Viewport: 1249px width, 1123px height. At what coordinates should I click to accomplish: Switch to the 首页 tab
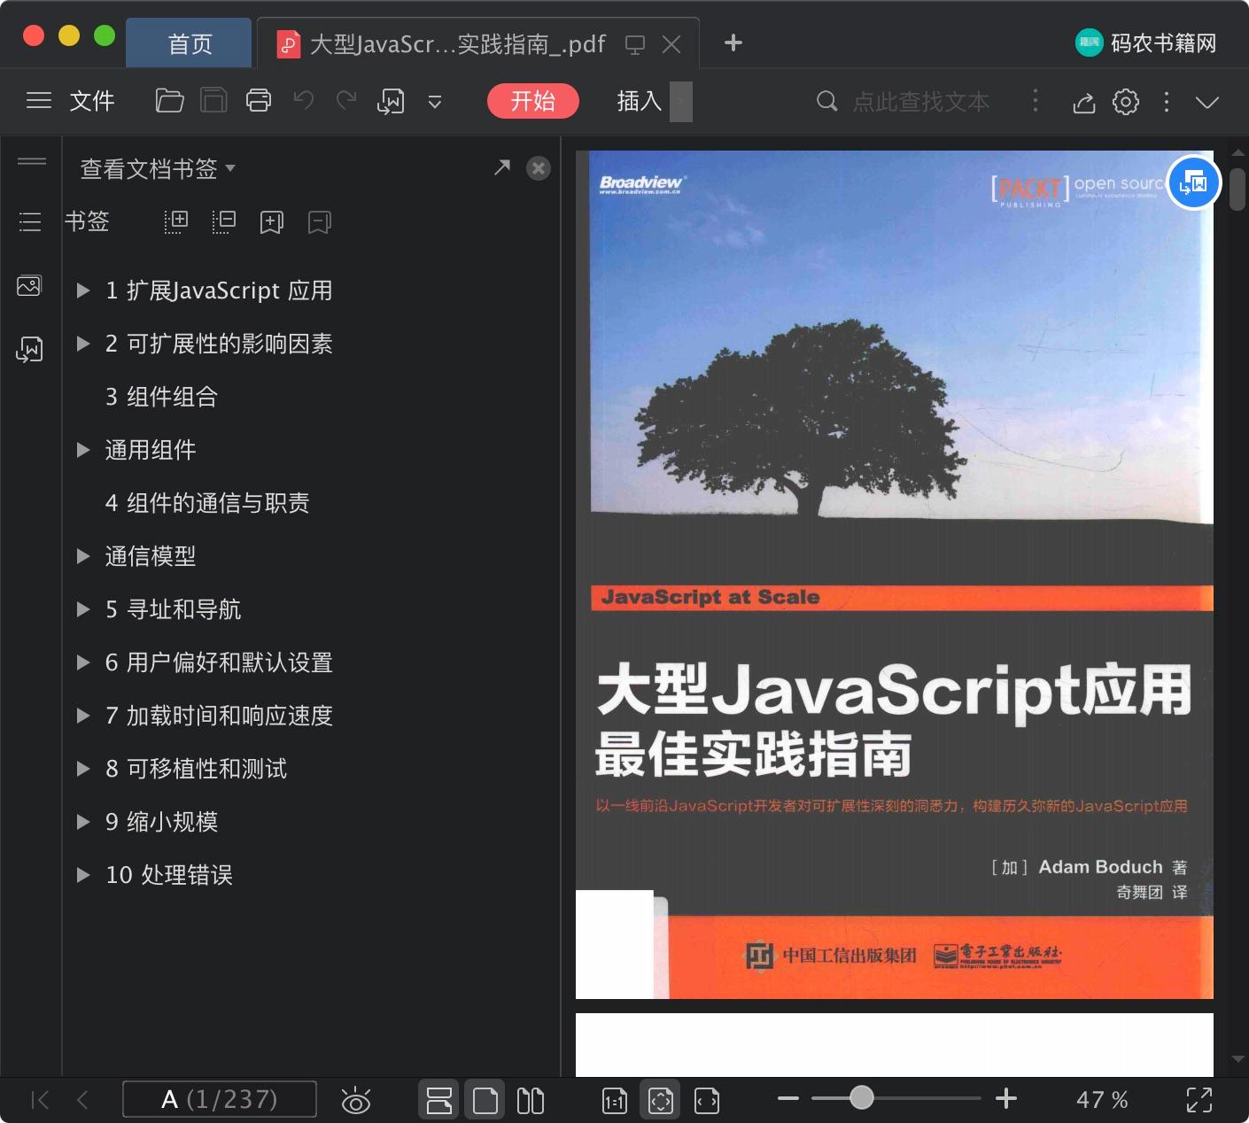[190, 43]
